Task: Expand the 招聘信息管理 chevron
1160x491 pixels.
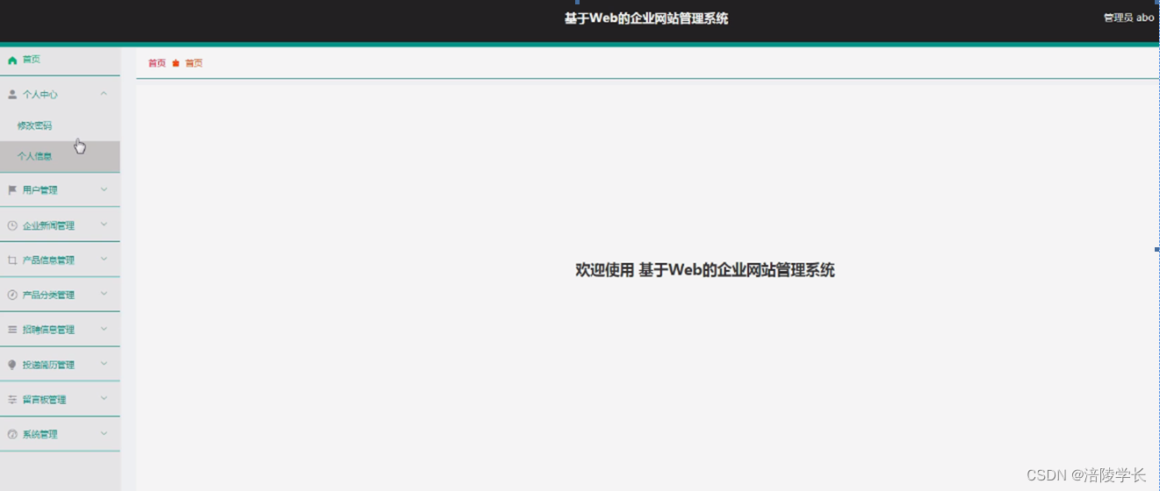Action: click(104, 329)
